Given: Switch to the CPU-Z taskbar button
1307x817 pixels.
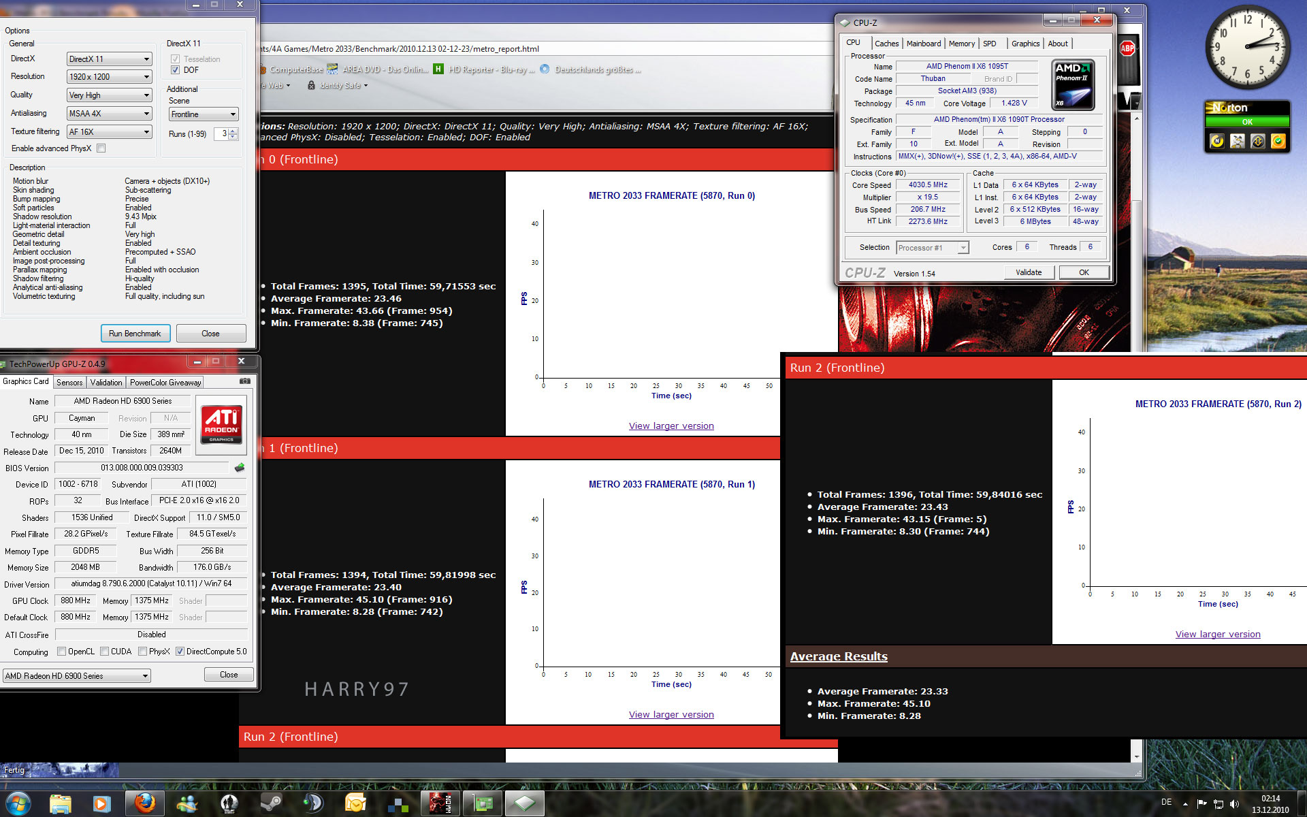Looking at the screenshot, I should [524, 803].
